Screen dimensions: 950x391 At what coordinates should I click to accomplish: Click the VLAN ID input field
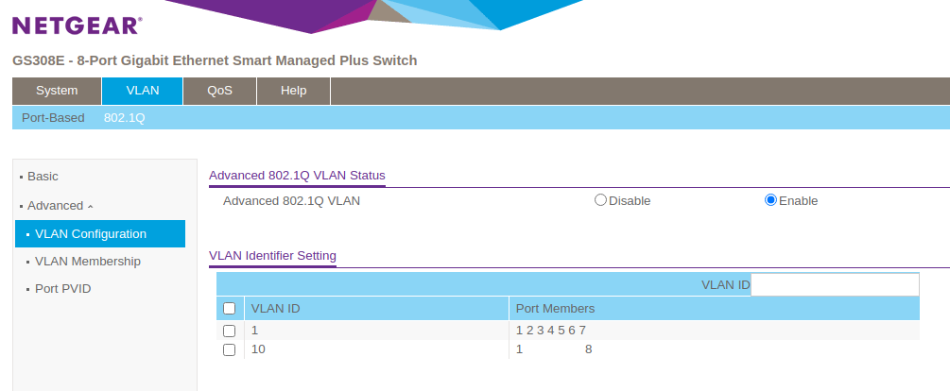[x=834, y=284]
